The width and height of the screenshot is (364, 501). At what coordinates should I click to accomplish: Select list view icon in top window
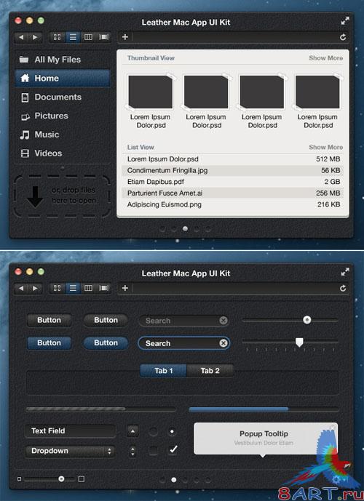[x=73, y=37]
